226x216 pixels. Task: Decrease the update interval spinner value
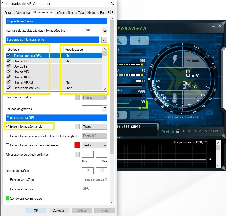(105, 32)
